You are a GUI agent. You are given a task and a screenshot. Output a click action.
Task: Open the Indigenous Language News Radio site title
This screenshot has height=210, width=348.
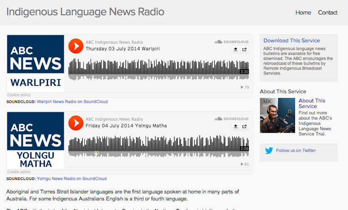coord(85,12)
